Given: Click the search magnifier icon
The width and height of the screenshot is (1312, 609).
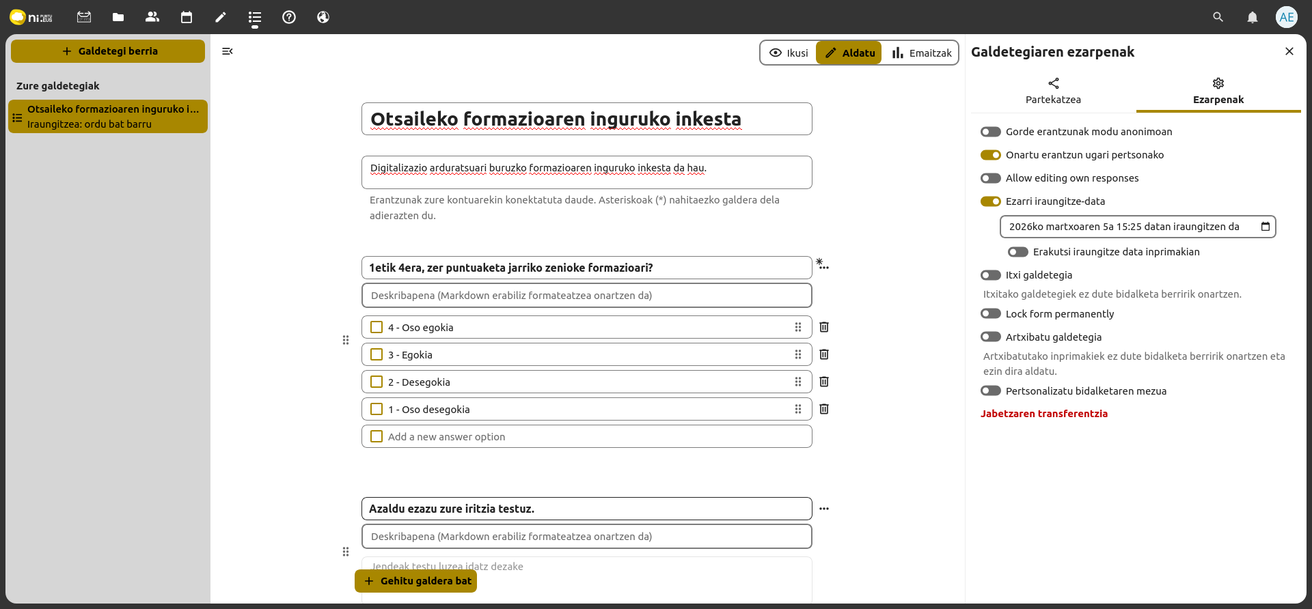Looking at the screenshot, I should [x=1218, y=17].
